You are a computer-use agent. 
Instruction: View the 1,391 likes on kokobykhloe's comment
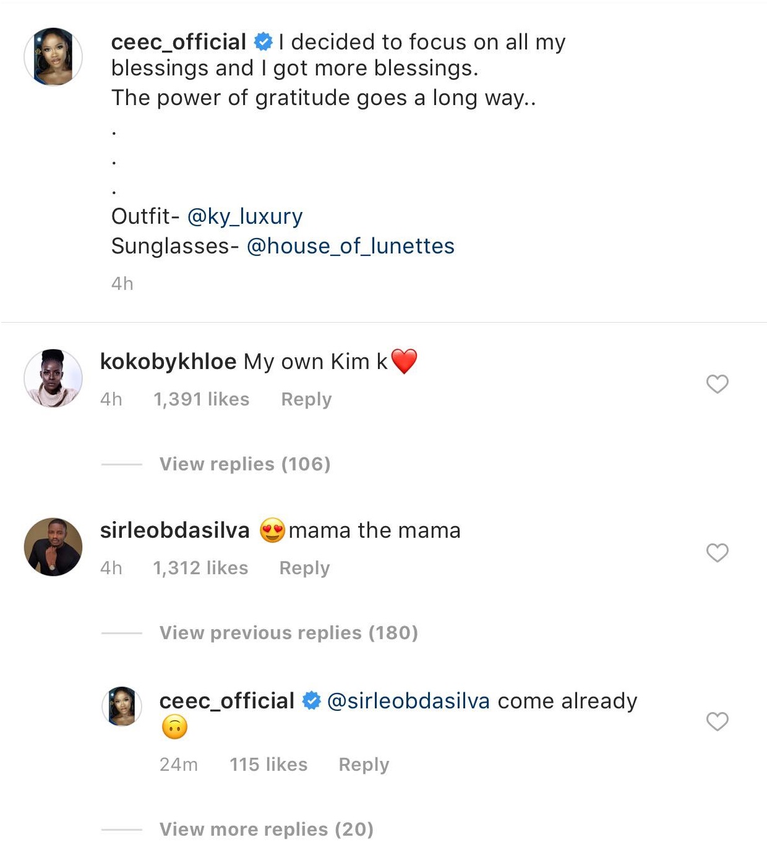point(201,399)
